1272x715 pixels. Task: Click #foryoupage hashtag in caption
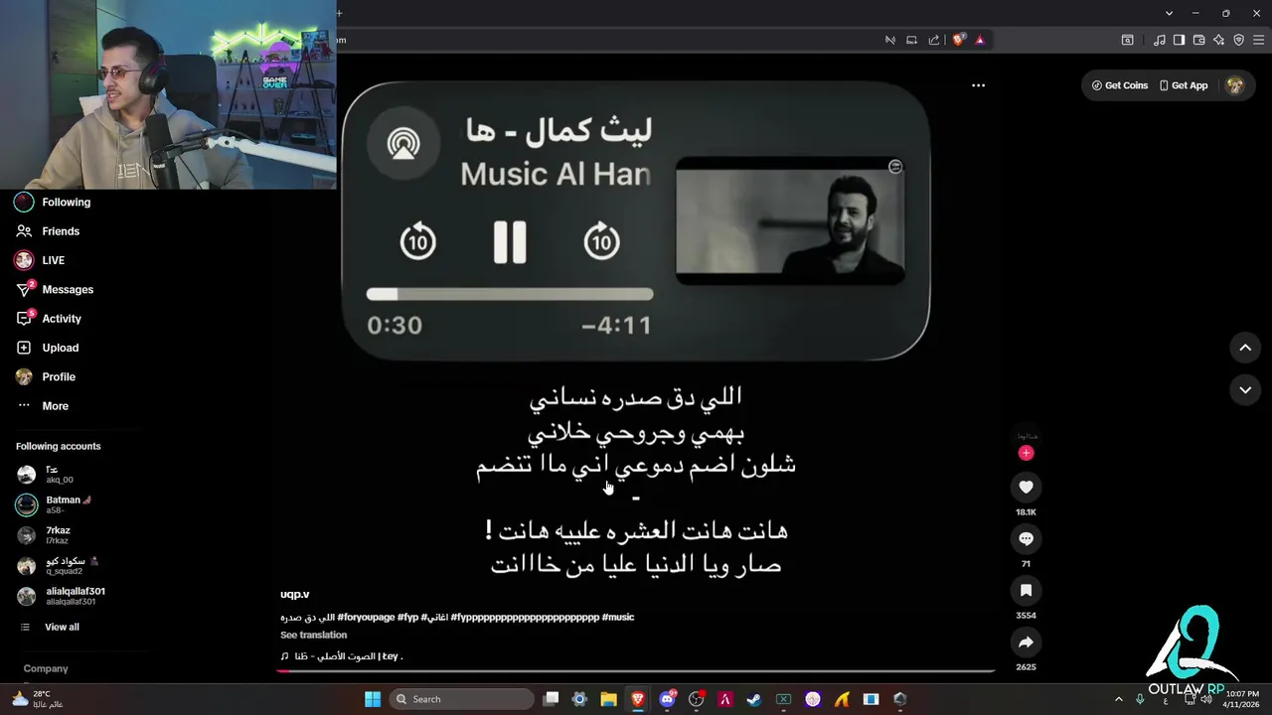tap(365, 617)
